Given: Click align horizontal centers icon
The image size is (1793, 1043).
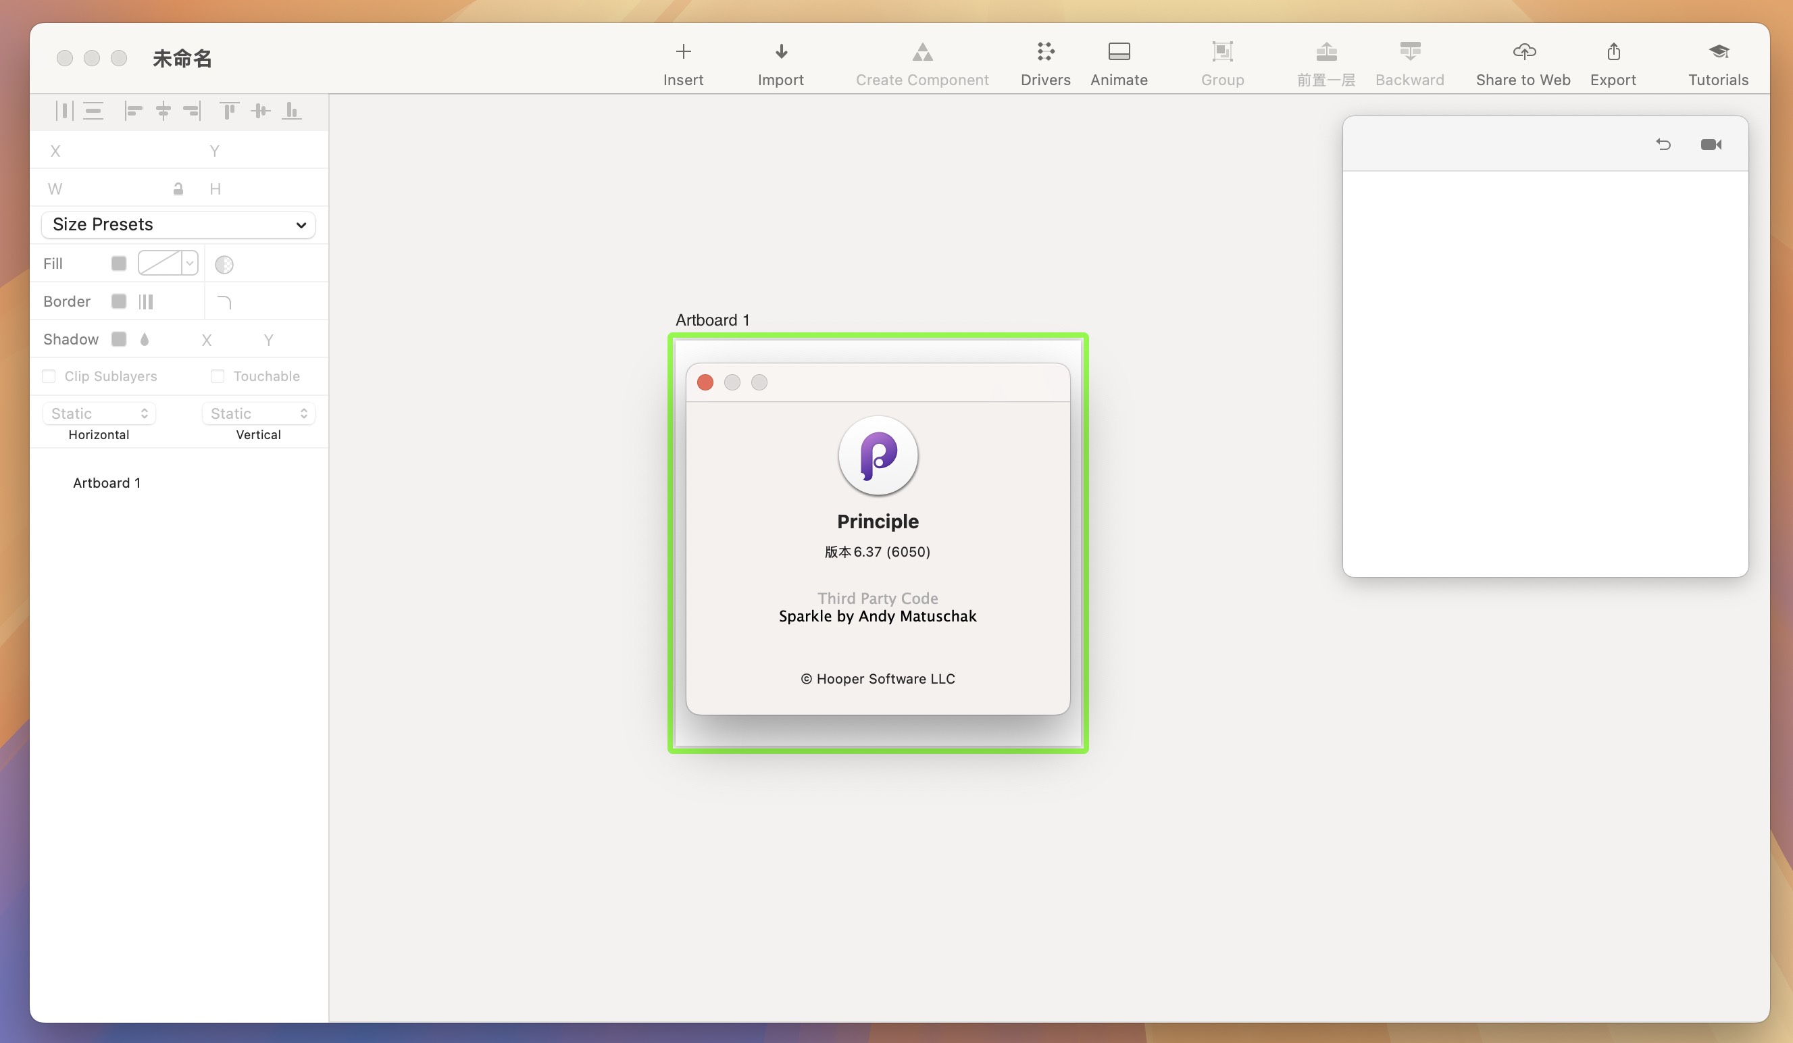Looking at the screenshot, I should click(x=163, y=110).
